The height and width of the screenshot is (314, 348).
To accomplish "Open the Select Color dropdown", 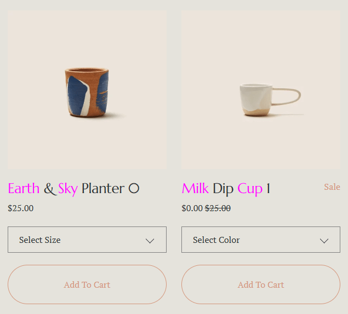I will tap(261, 240).
